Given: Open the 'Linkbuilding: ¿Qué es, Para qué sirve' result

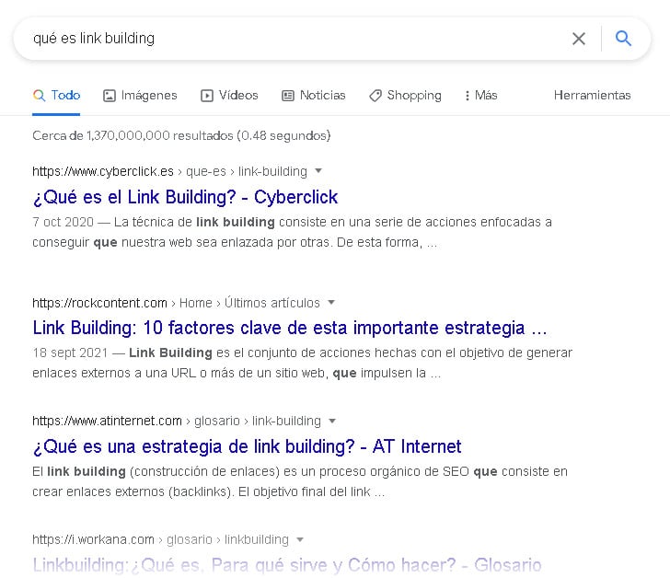Looking at the screenshot, I should click(287, 565).
